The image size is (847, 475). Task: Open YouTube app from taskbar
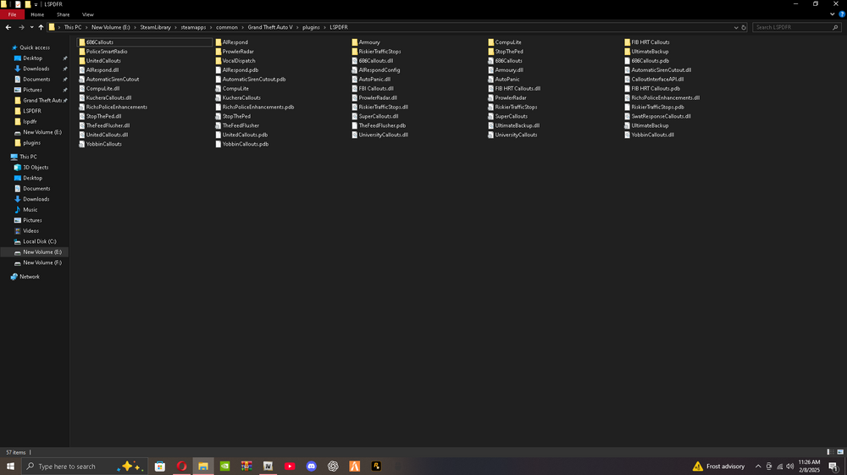click(x=290, y=467)
